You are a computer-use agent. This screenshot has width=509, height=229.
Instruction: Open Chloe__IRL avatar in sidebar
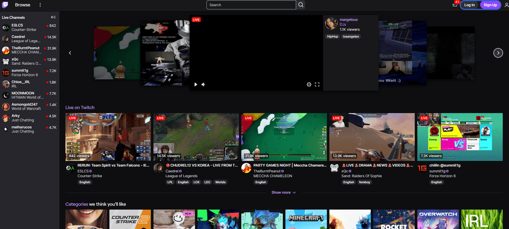(x=6, y=84)
